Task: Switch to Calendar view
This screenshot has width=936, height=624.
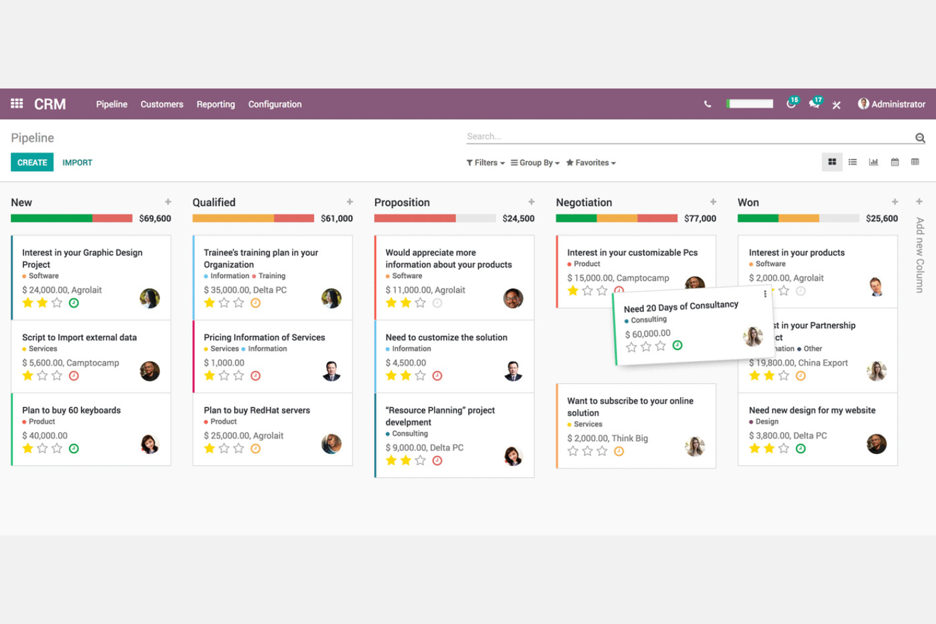Action: coord(894,162)
